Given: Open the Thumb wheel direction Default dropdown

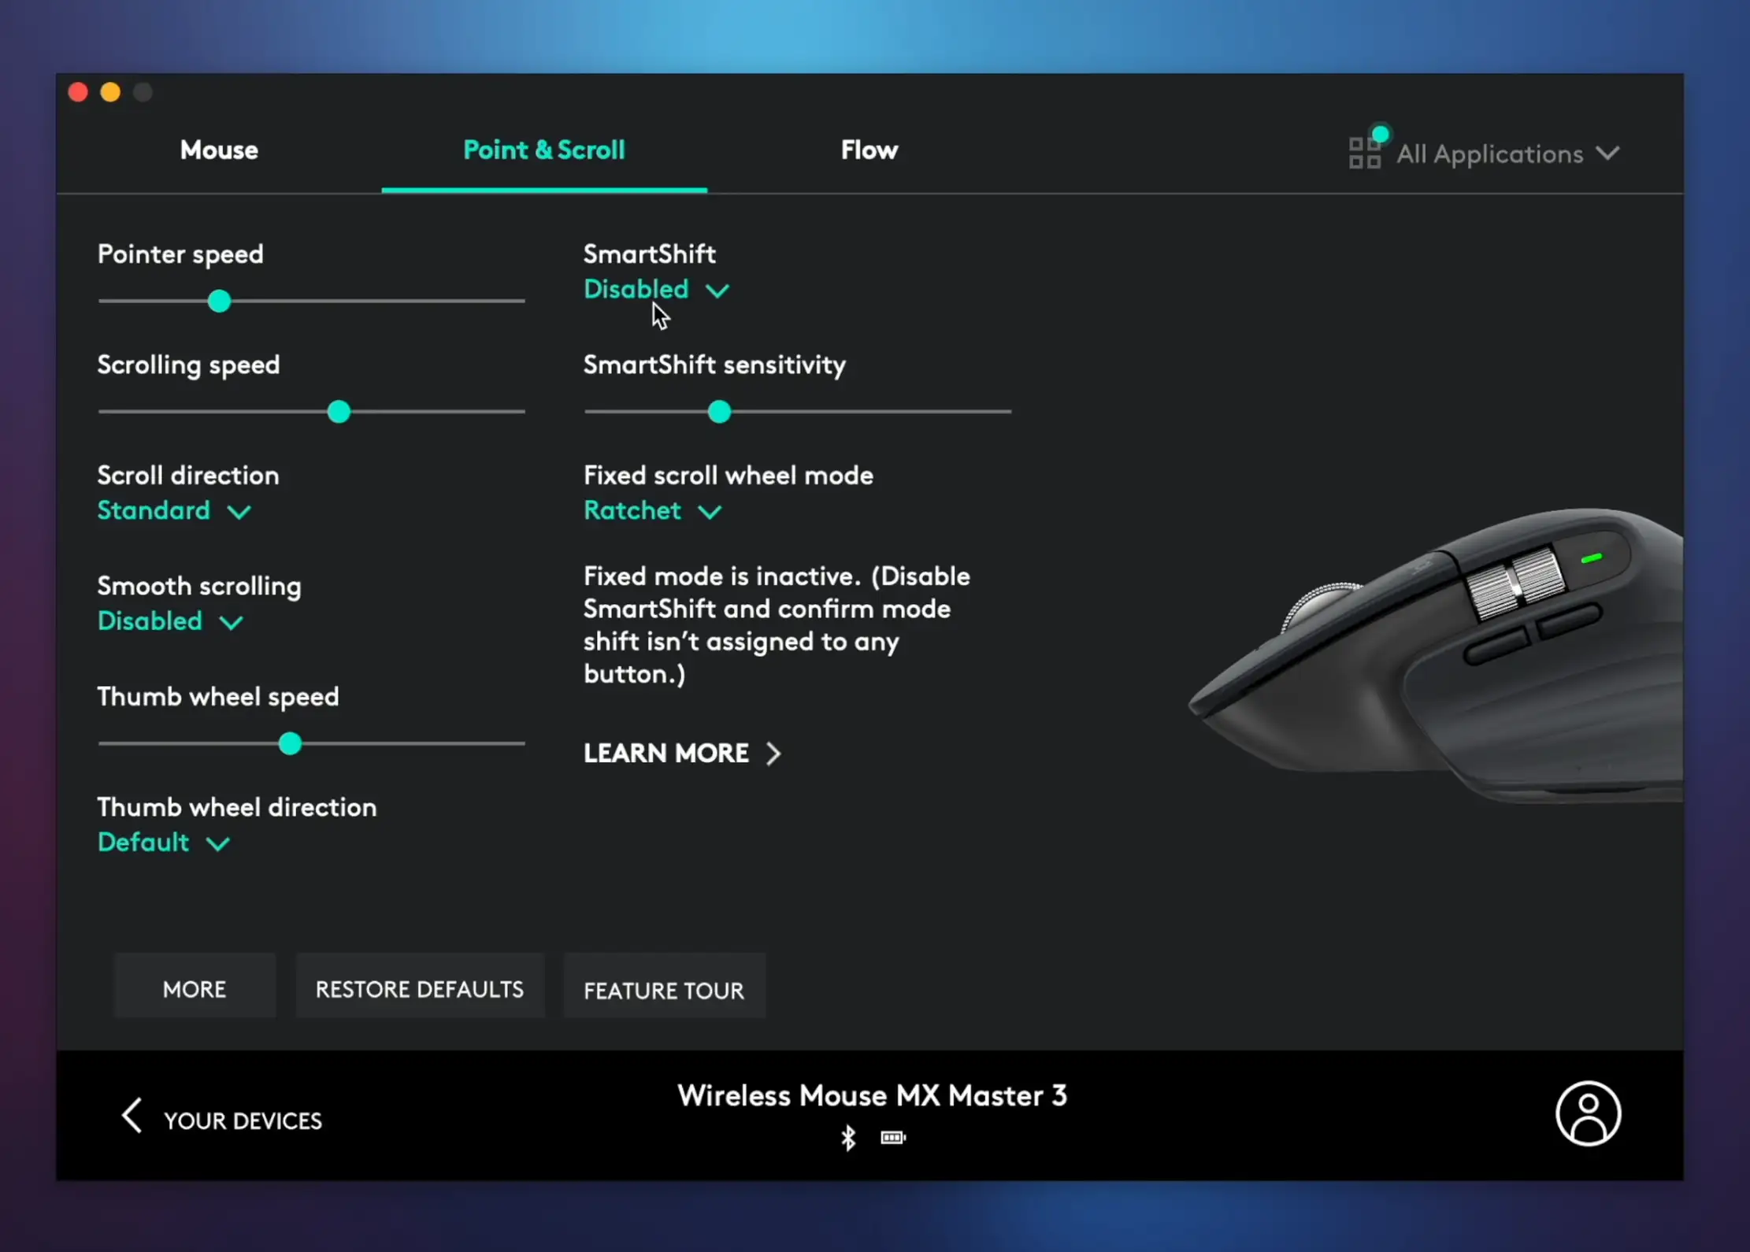Looking at the screenshot, I should click(164, 843).
